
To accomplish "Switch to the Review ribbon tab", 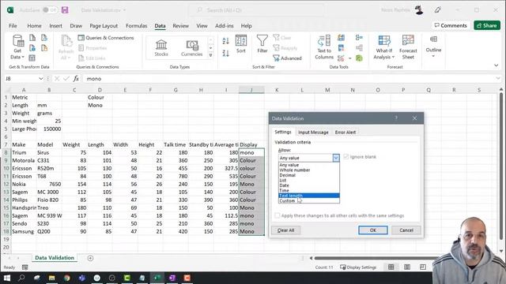I will (180, 26).
